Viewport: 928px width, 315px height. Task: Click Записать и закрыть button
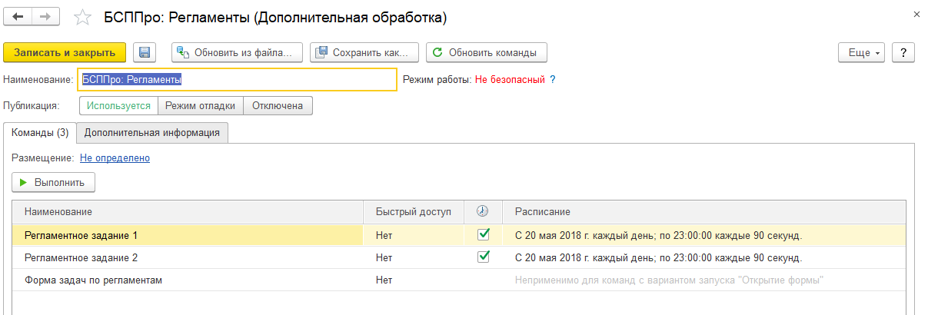(x=65, y=52)
